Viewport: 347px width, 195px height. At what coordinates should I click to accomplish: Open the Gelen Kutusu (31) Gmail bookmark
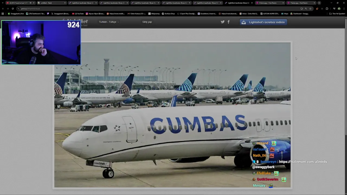136,14
